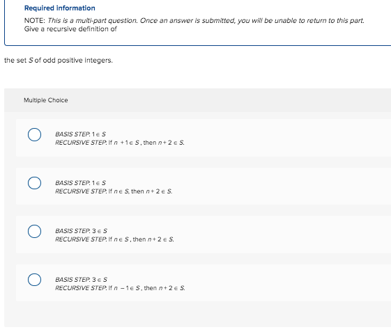Pick the option with n − 1 ∈ S

34,280
